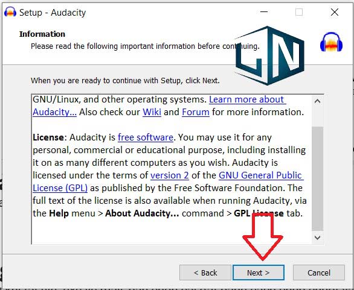The width and height of the screenshot is (354, 290).
Task: Click inside the license information text box
Action: (x=172, y=169)
